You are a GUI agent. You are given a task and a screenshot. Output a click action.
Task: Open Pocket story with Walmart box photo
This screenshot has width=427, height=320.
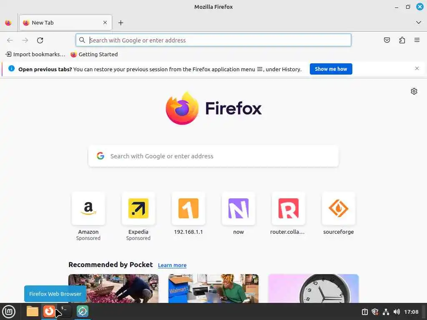coord(213,288)
